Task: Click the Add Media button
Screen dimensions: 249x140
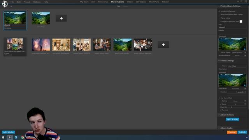Action: tap(9, 132)
